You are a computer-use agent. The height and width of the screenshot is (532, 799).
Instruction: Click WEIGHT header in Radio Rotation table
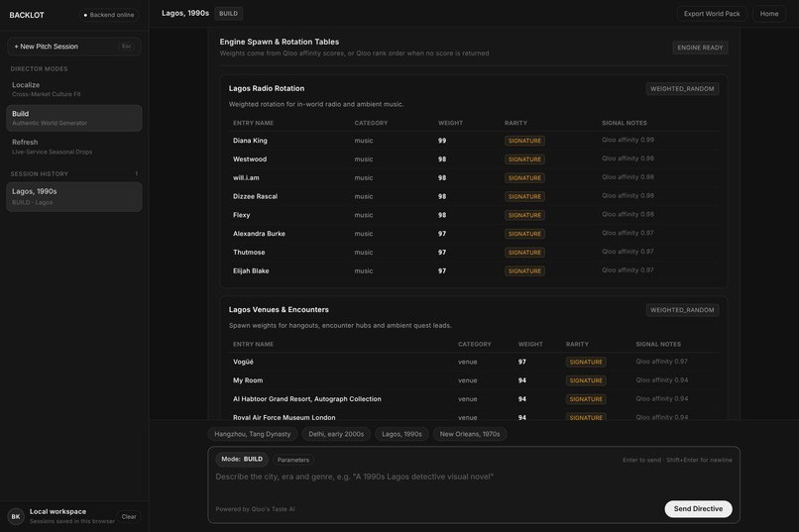pyautogui.click(x=450, y=123)
